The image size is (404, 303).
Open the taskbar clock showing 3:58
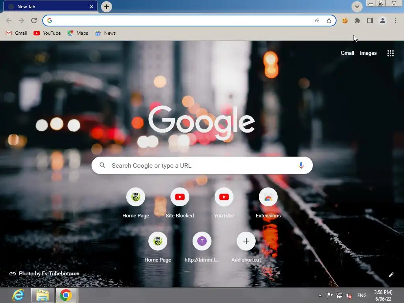coord(383,296)
